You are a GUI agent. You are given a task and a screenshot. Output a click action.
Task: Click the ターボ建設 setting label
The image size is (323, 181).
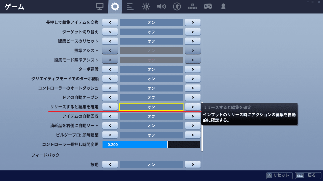click(x=88, y=69)
